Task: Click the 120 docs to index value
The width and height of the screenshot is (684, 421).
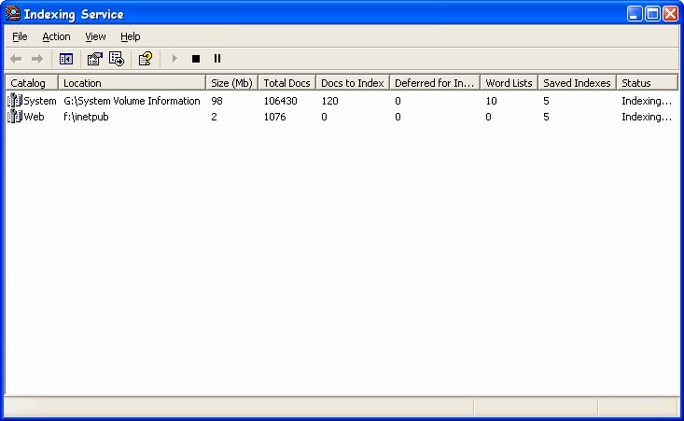Action: point(329,101)
